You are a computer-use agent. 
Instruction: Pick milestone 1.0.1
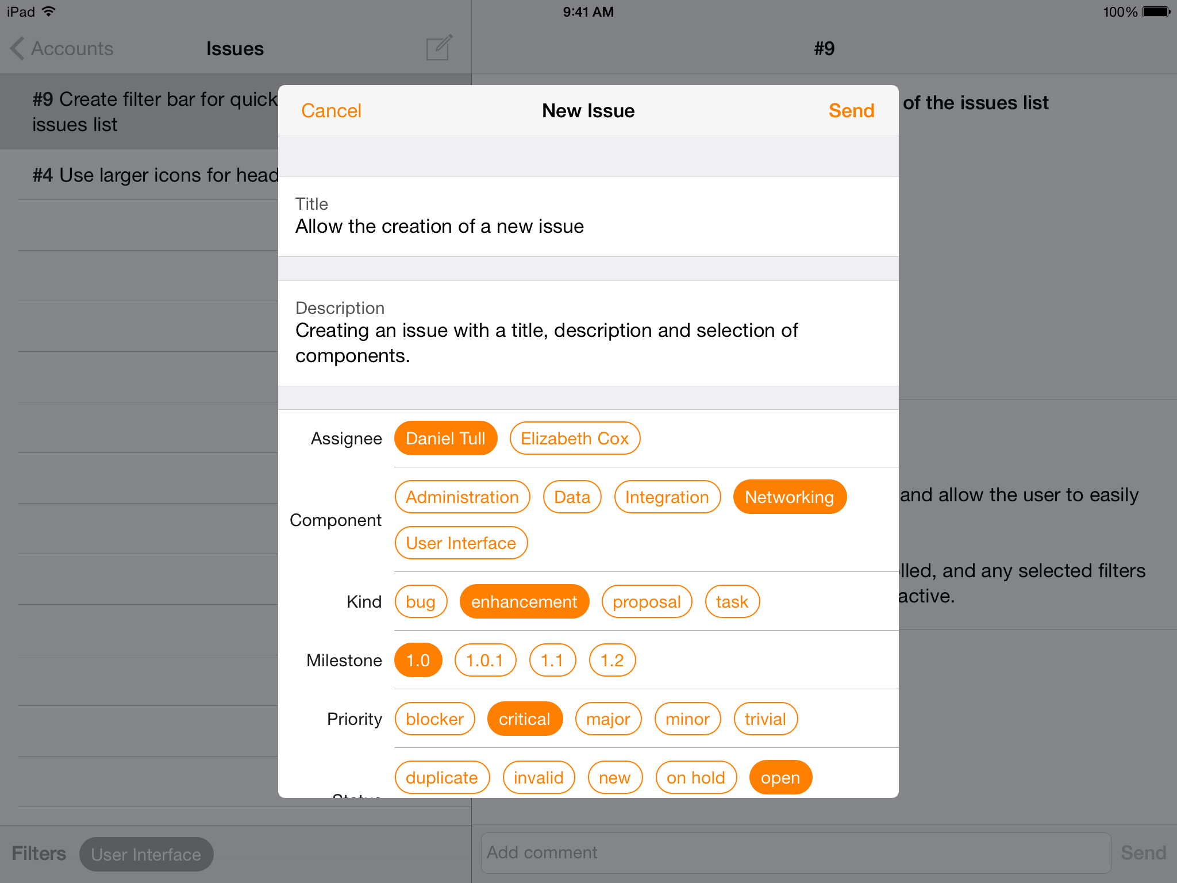[x=484, y=661]
